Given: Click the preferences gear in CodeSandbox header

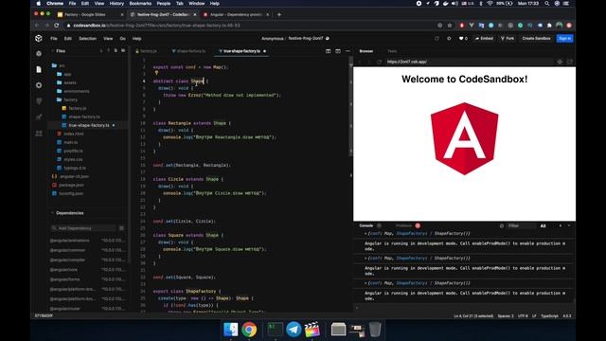Looking at the screenshot, I should (x=449, y=38).
